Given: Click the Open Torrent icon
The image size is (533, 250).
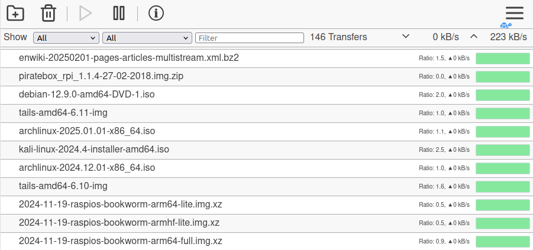Looking at the screenshot, I should [x=15, y=13].
